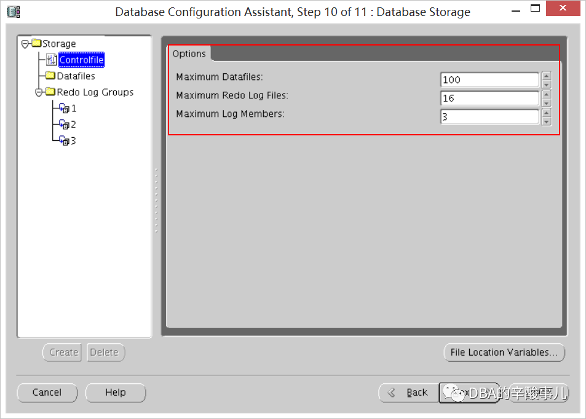Maximize the Database Configuration Assistant window
The width and height of the screenshot is (586, 419).
pyautogui.click(x=535, y=8)
